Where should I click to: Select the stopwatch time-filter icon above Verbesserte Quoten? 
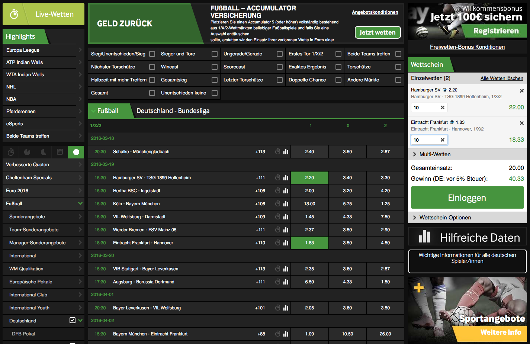[10, 152]
